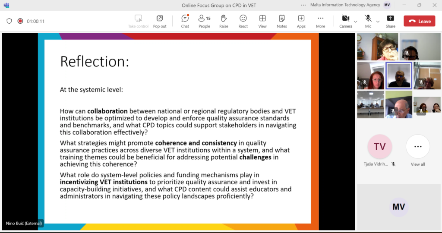Click the MV profile avatar in title bar
442x233 pixels.
(387, 5)
